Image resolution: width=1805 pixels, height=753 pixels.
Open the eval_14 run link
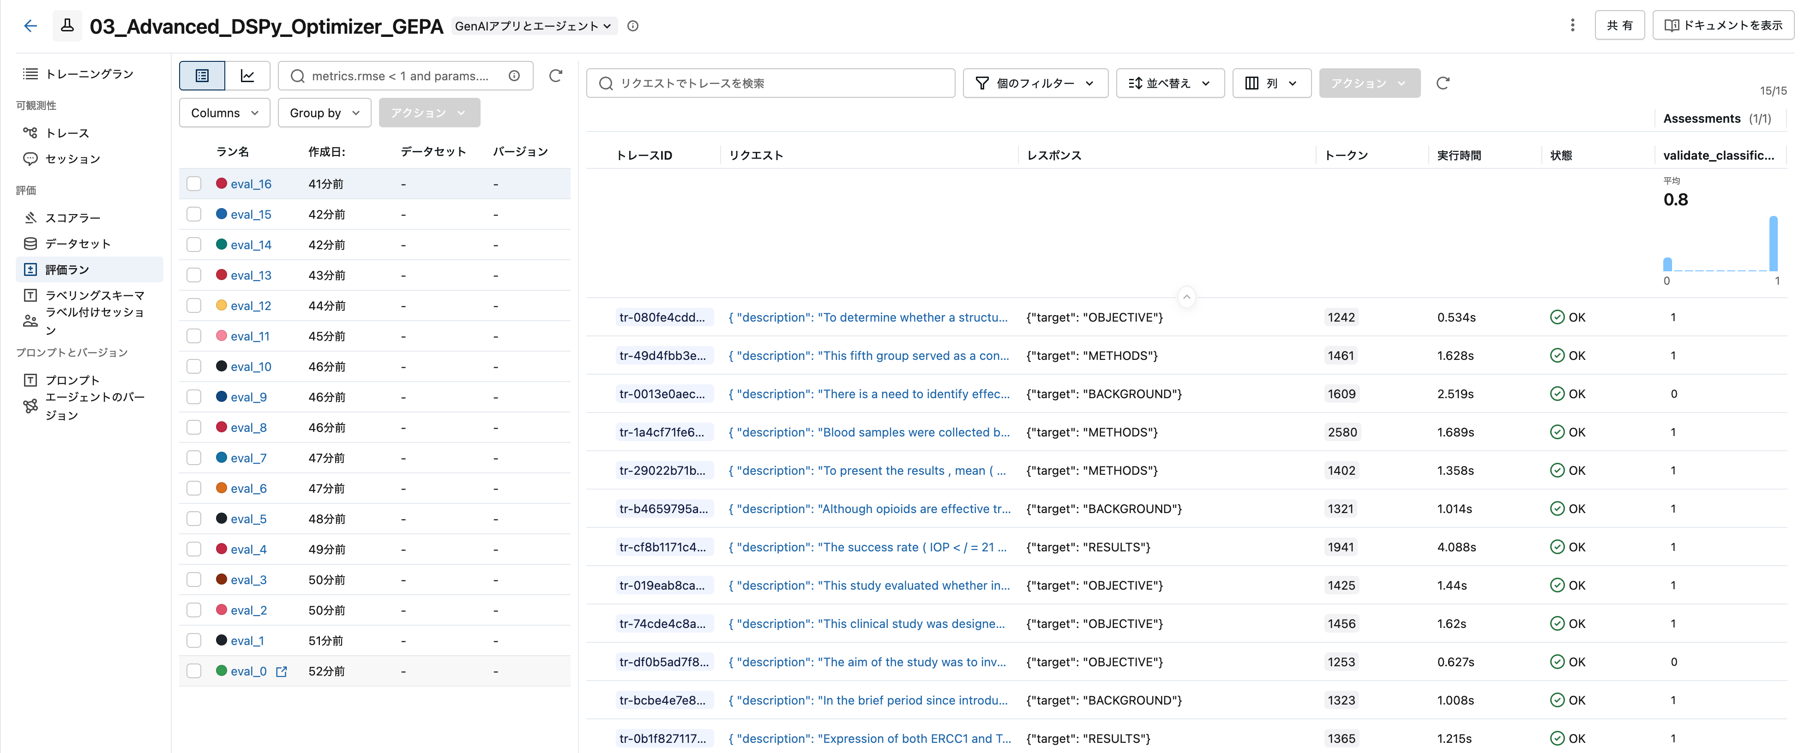point(251,245)
